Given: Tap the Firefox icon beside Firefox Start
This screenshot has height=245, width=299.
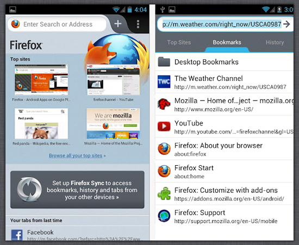Looking at the screenshot, I should click(x=164, y=171).
